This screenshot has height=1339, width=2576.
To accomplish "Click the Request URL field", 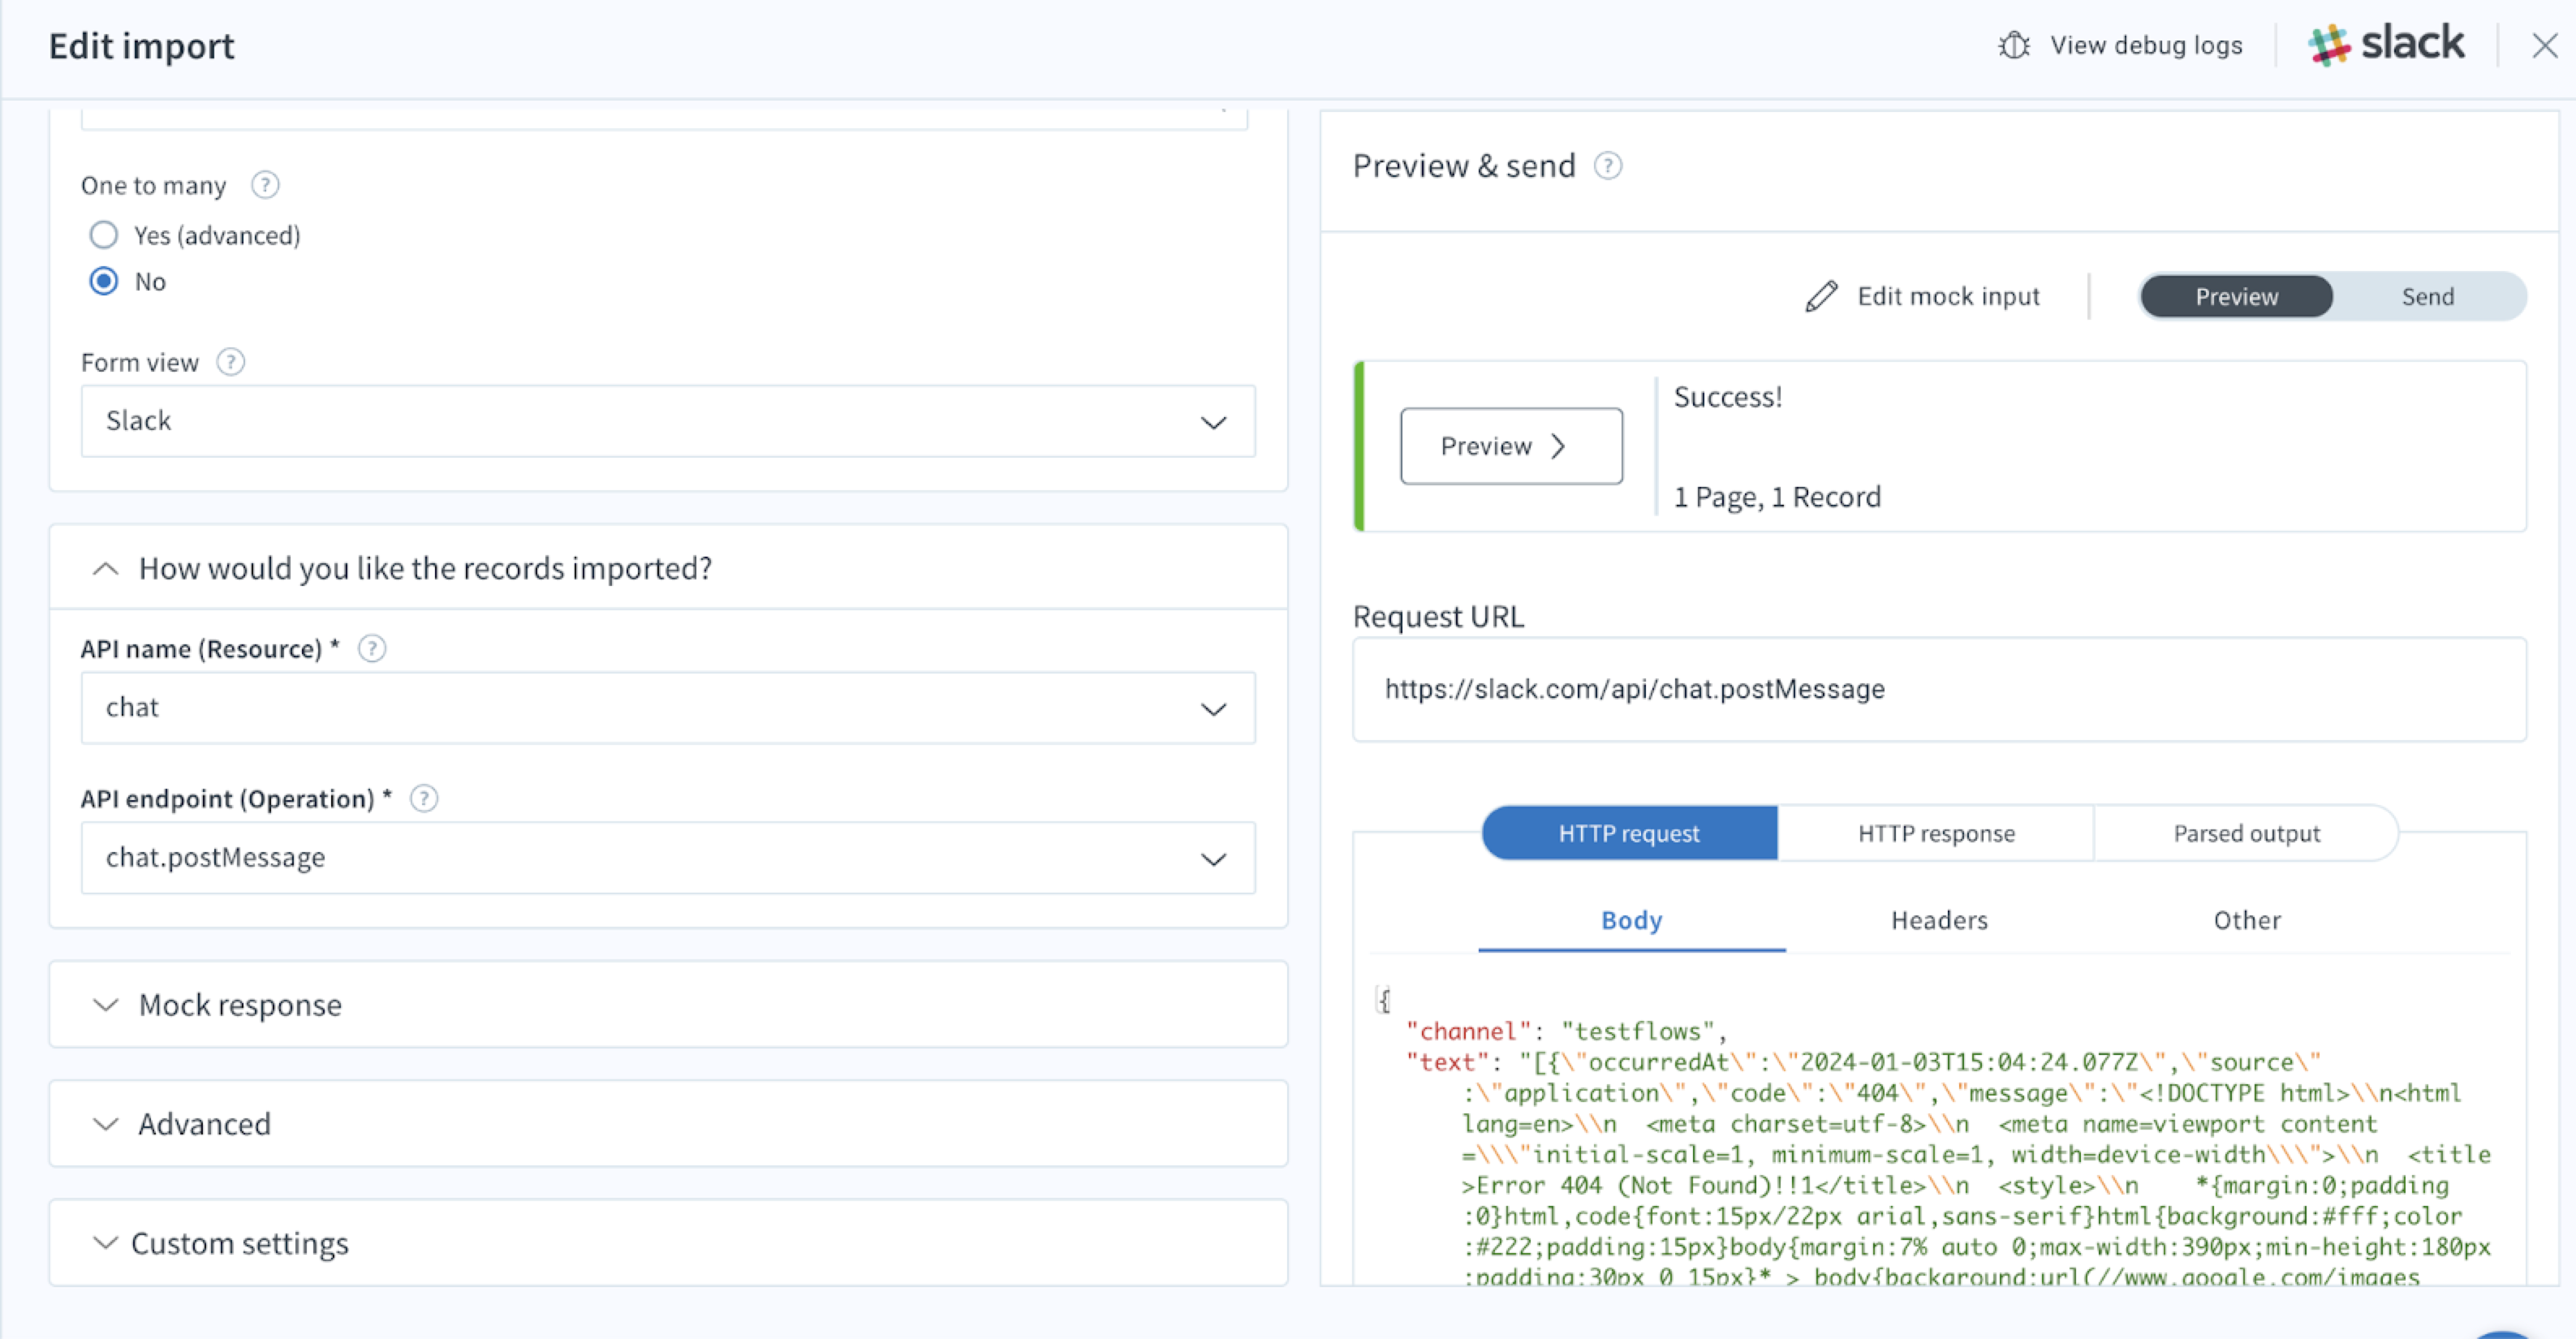I will click(1939, 690).
